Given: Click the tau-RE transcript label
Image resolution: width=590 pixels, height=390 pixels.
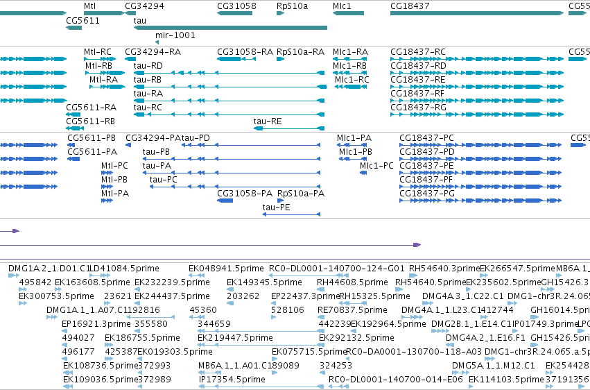Looking at the screenshot, I should click(268, 121).
